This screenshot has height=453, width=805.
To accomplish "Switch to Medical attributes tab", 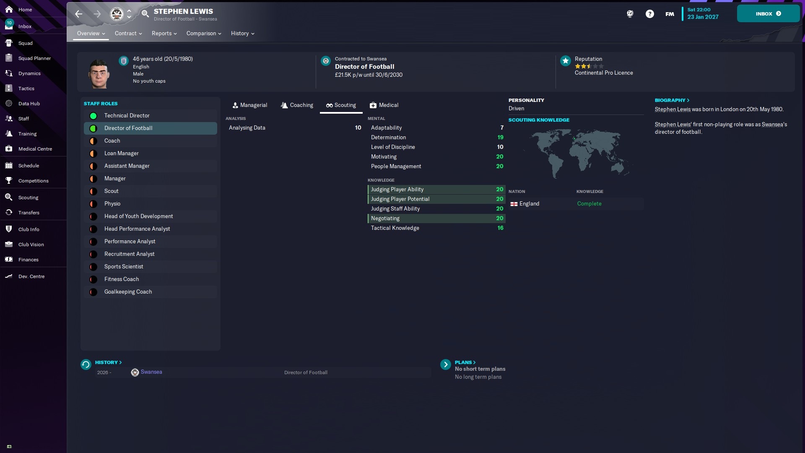I will [x=384, y=105].
